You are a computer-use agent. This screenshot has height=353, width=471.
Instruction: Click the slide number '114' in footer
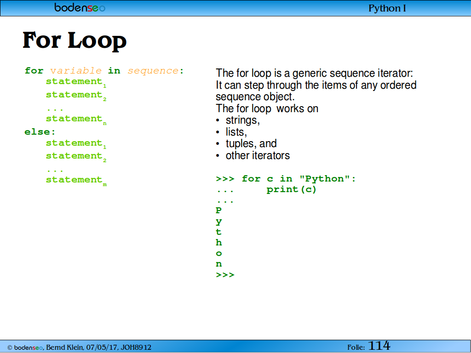379,346
